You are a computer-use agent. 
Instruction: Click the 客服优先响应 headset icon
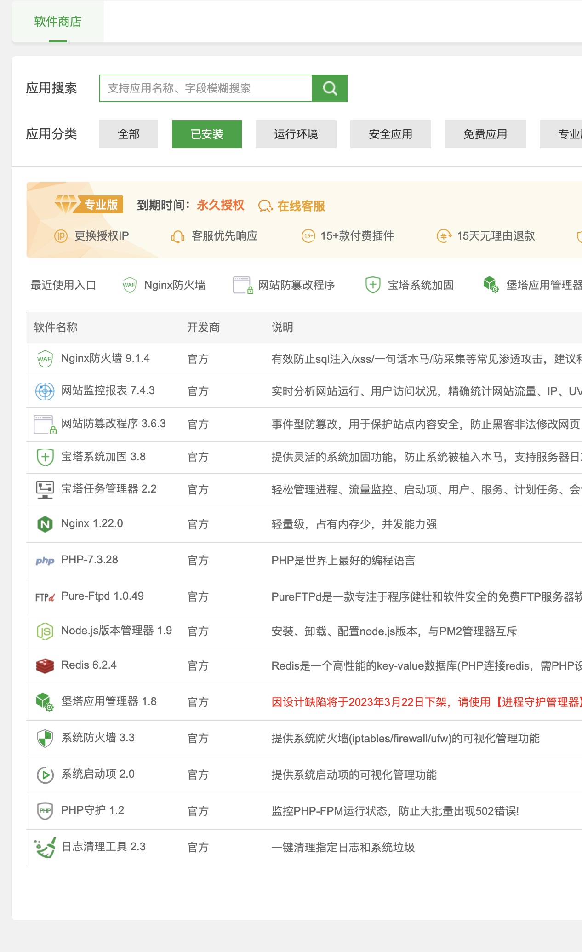178,236
